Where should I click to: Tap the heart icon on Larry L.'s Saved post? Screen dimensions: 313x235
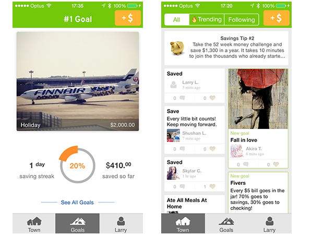point(212,98)
